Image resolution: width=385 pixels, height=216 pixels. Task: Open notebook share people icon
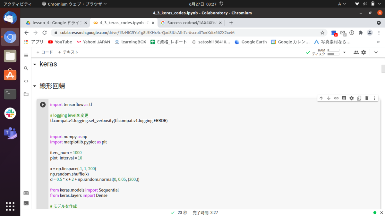coord(356,52)
